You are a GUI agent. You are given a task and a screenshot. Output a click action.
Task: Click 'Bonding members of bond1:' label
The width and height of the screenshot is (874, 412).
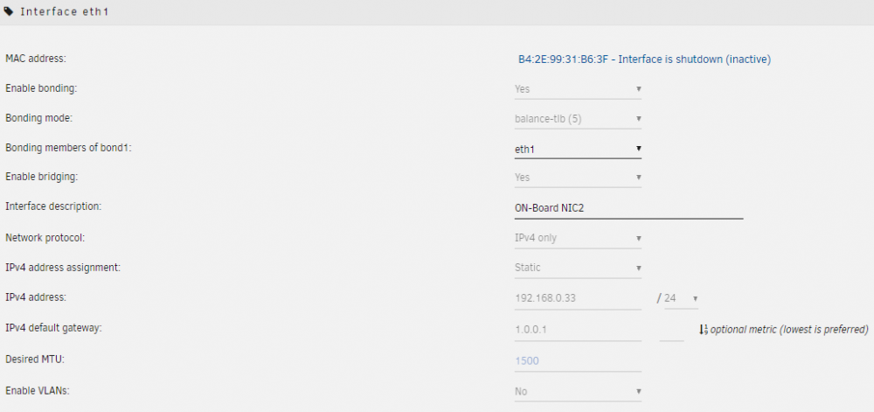pyautogui.click(x=68, y=149)
